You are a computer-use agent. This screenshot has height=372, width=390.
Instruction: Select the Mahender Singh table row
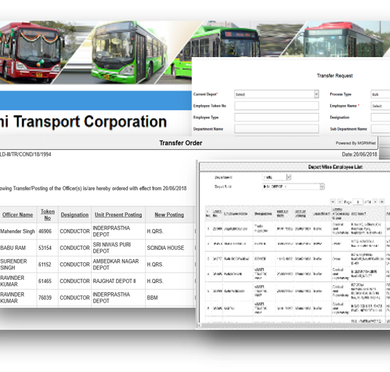pos(96,230)
